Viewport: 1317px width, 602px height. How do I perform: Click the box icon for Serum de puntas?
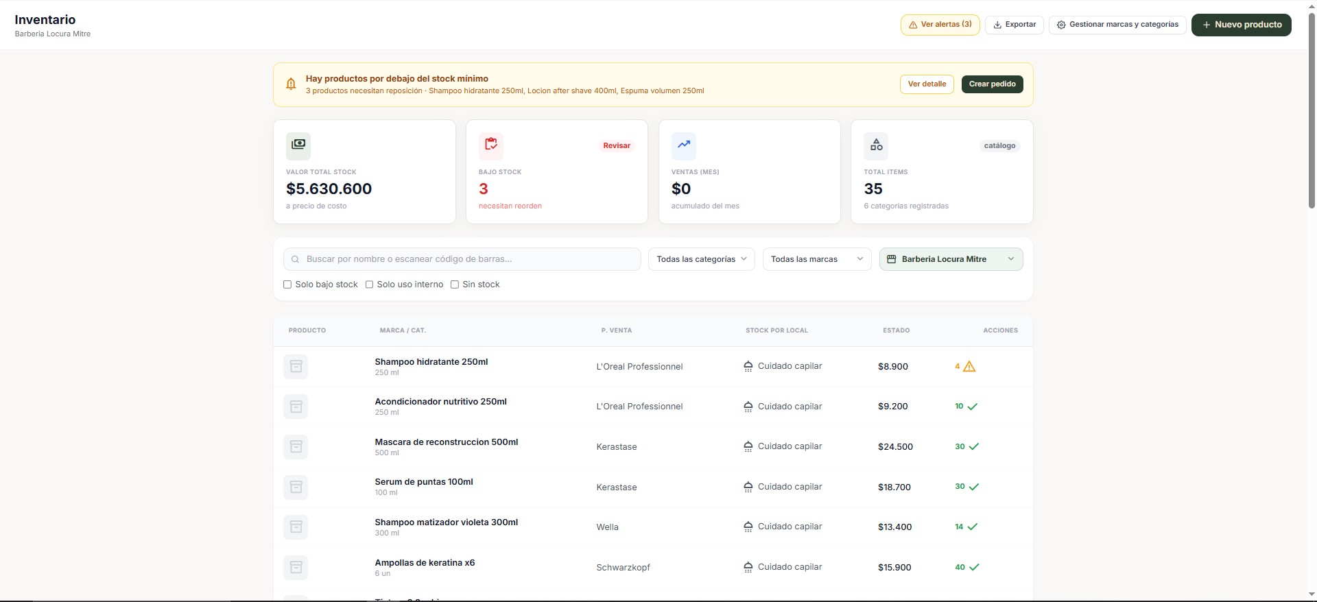296,487
